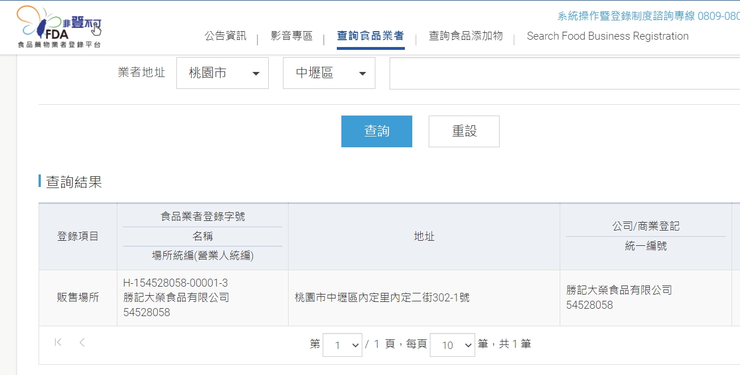Open the 中壢區 district dropdown

click(x=329, y=73)
